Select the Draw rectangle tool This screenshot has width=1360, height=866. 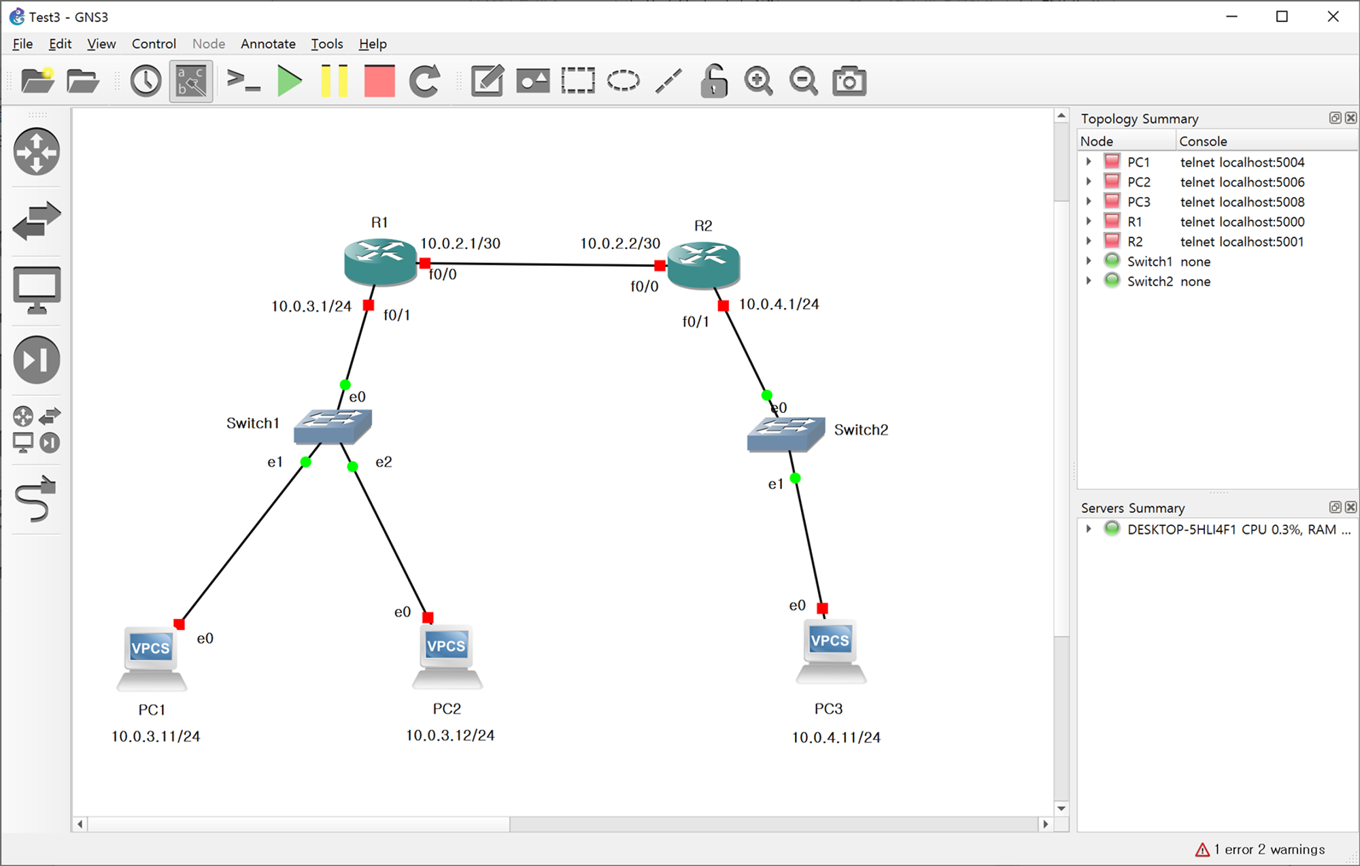[x=578, y=81]
